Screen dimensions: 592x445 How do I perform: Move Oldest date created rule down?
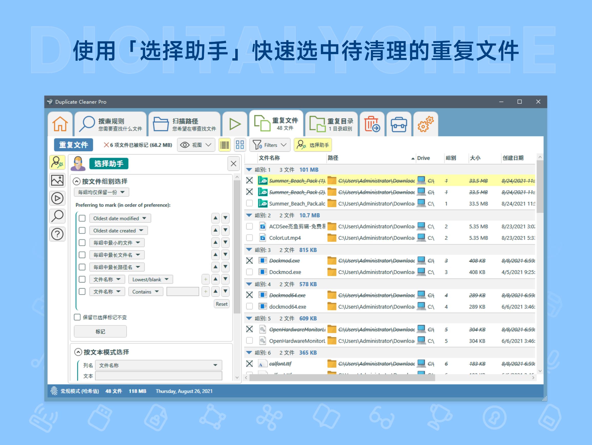pos(225,230)
